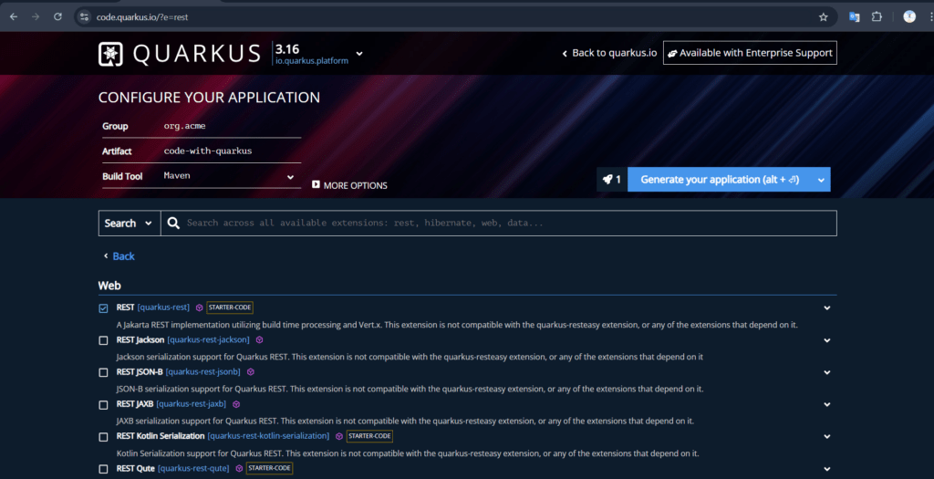Viewport: 934px width, 479px height.
Task: Open the Search filter dropdown
Action: [x=130, y=223]
